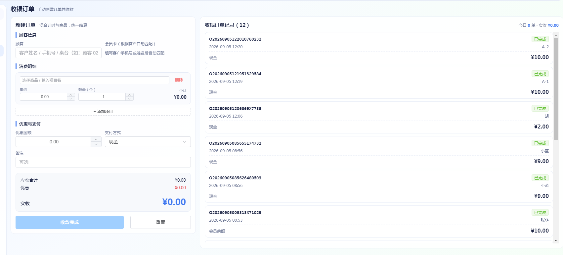Click the 已完成 tag on the A-2 order
Viewport: 563px width, 255px height.
pyautogui.click(x=540, y=39)
